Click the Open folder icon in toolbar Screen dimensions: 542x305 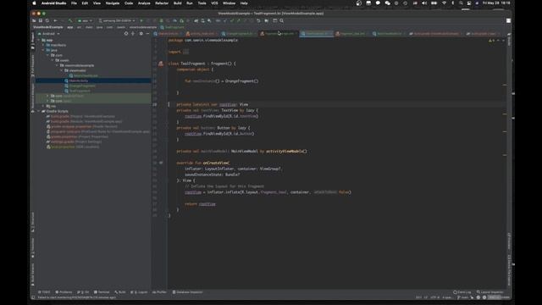(34, 20)
